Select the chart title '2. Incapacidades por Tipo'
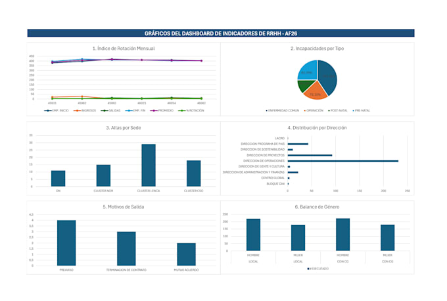The width and height of the screenshot is (447, 301). (x=317, y=49)
